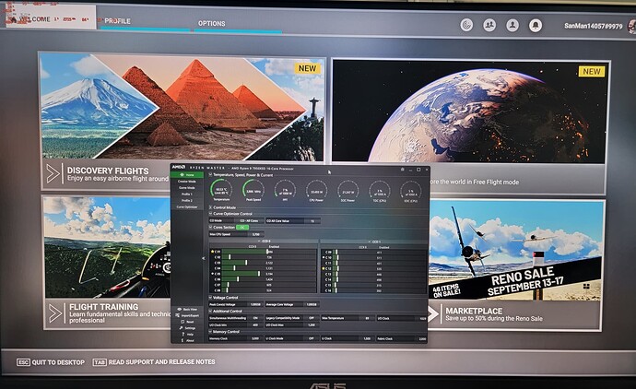The image size is (636, 389).
Task: Click the gold star beside core C 01
Action: tap(212, 252)
